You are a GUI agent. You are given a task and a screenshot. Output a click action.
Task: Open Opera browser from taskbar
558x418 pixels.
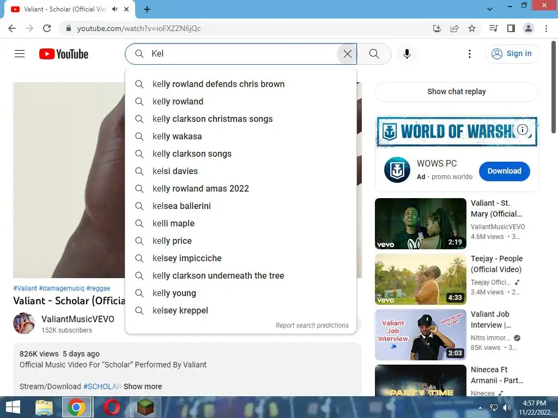click(x=111, y=407)
